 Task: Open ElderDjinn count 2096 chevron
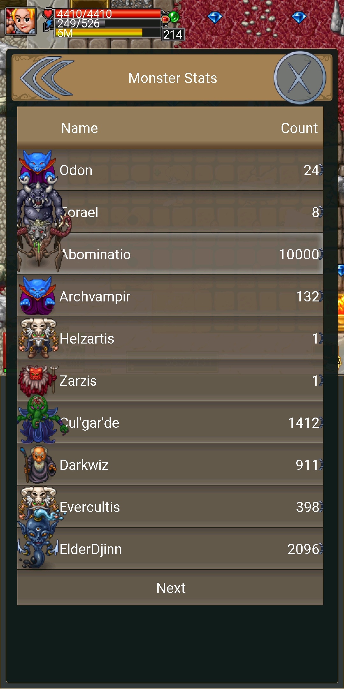click(x=321, y=549)
